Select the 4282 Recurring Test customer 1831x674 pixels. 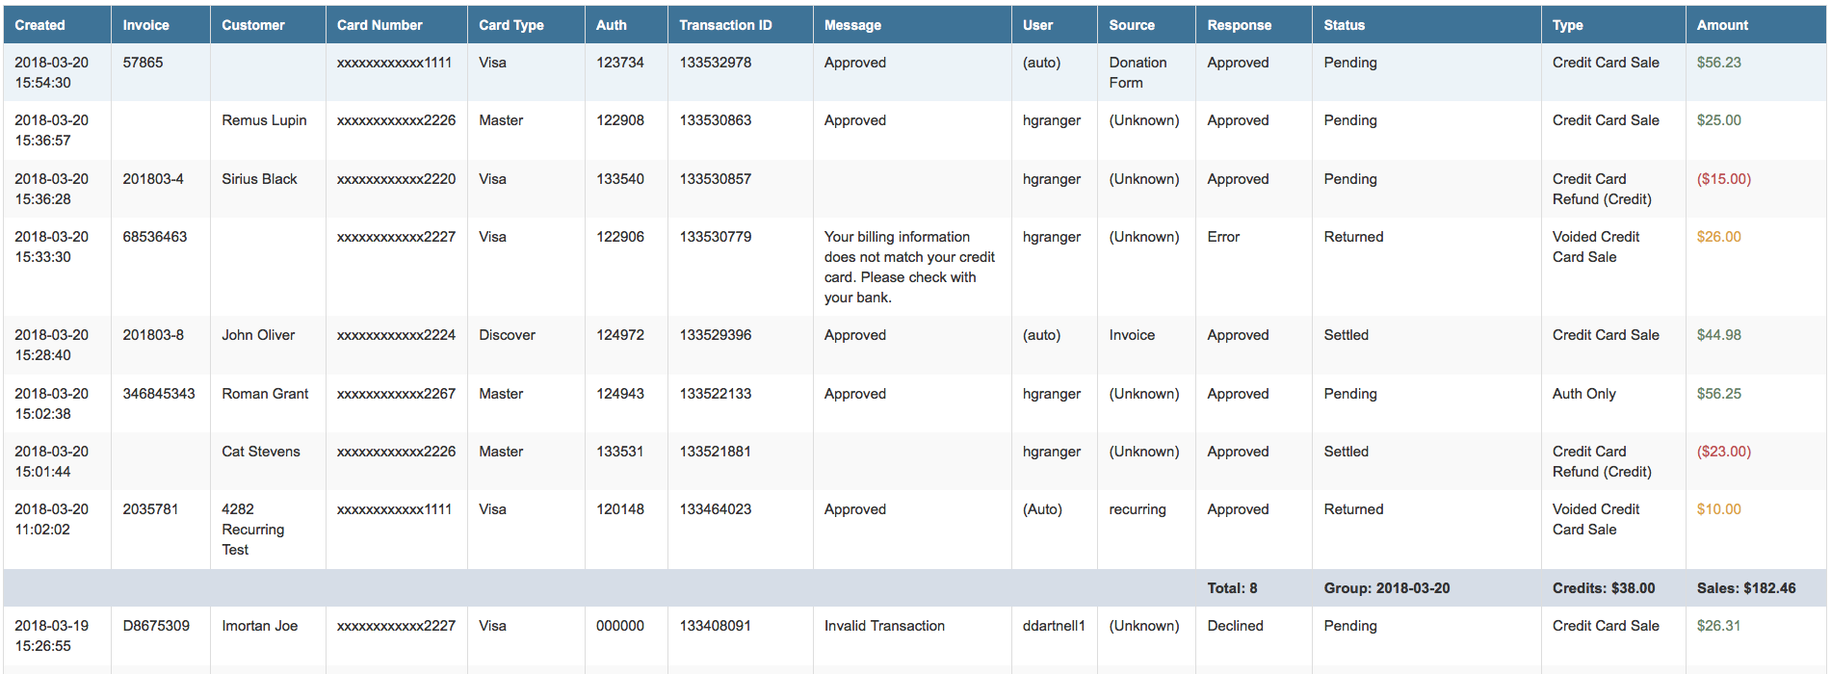(252, 530)
